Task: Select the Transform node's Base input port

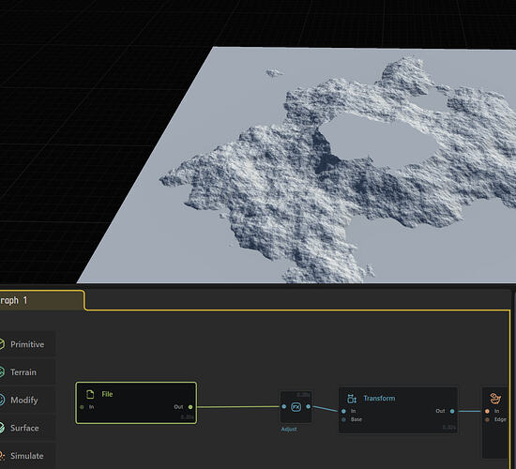Action: coord(343,419)
